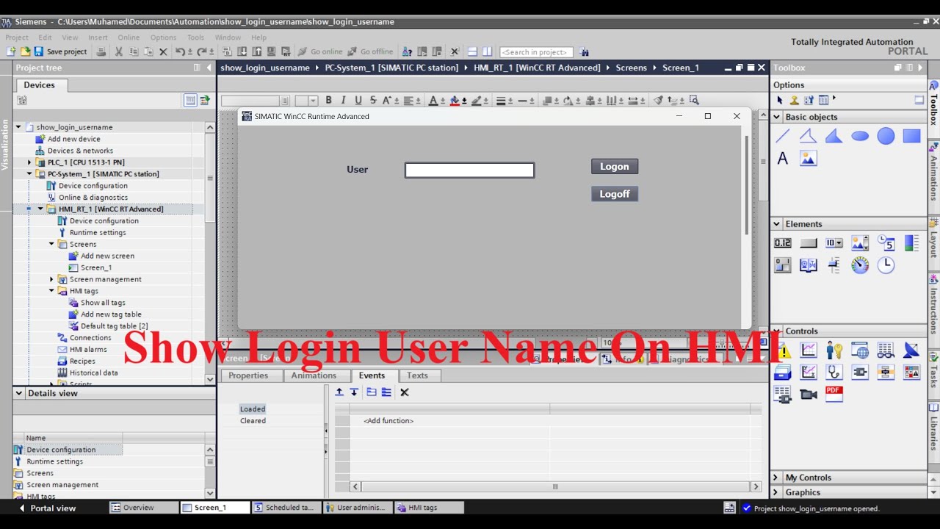The width and height of the screenshot is (940, 529).
Task: Click the Cut scissors icon
Action: (x=118, y=51)
